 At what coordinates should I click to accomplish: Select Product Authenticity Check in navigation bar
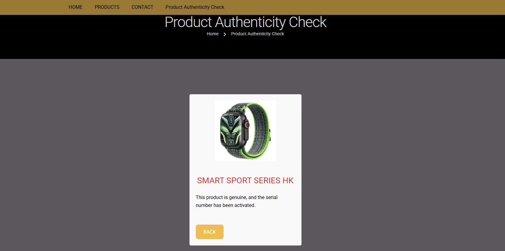click(195, 7)
